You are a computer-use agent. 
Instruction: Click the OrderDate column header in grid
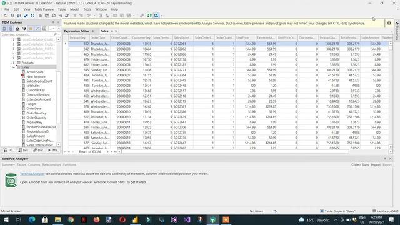pos(100,37)
